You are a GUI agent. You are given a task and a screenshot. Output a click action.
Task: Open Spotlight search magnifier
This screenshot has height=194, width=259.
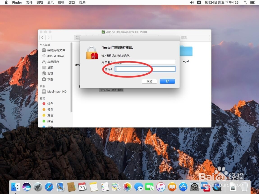click(245, 3)
